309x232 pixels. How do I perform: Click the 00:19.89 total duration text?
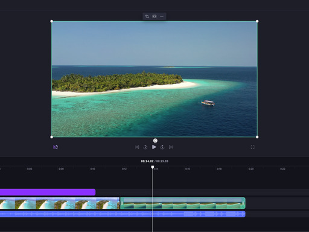162,161
